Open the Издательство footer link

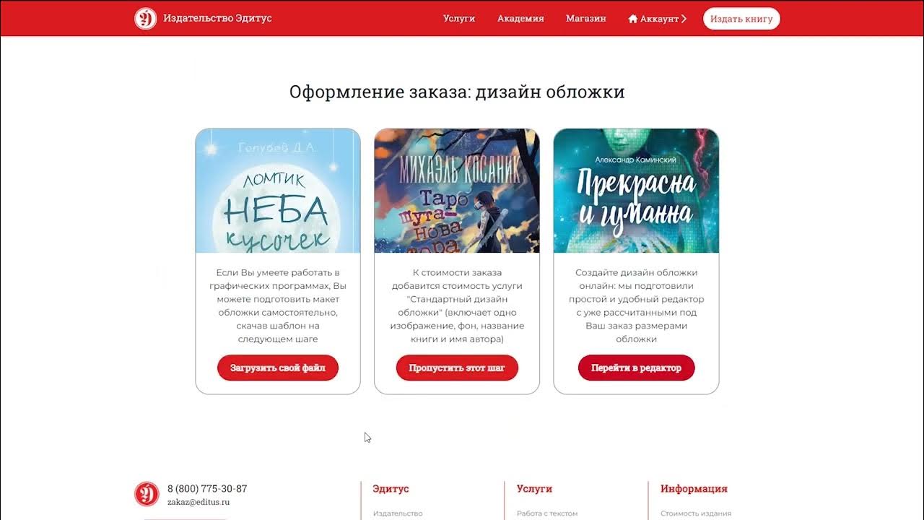[x=398, y=513]
